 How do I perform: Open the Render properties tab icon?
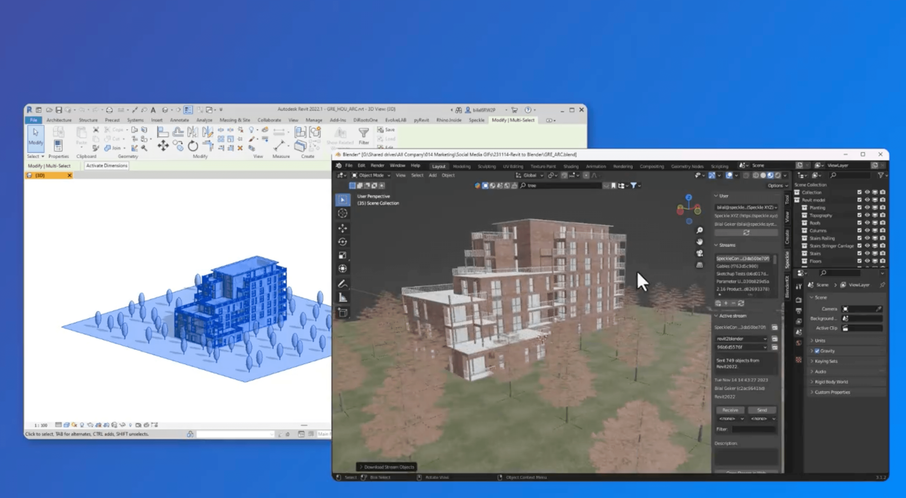(799, 300)
